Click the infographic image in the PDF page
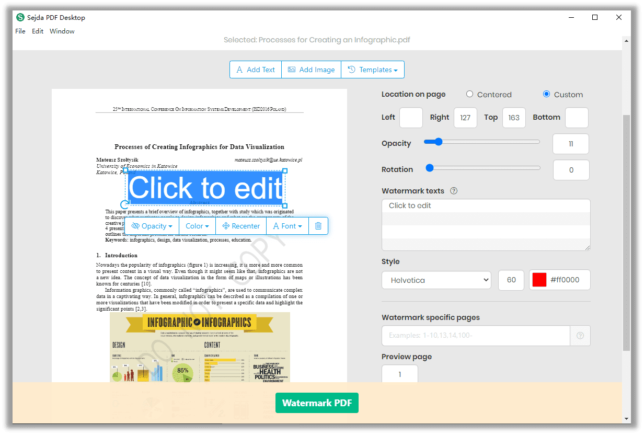Image resolution: width=644 pixels, height=435 pixels. coord(200,348)
